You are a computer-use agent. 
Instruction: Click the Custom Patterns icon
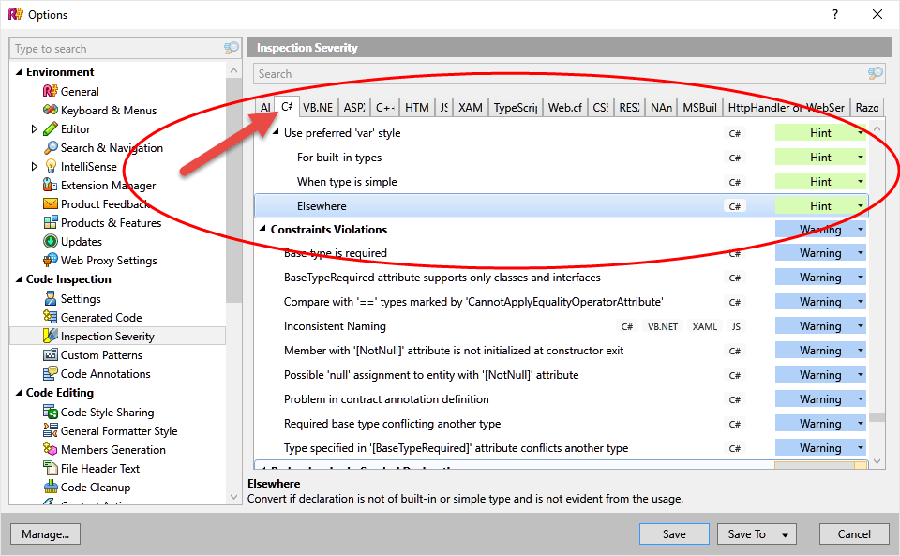[51, 354]
